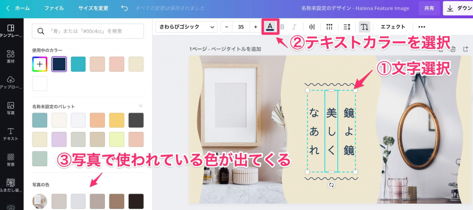This screenshot has height=210, width=473.
Task: Open the Elements (素材) sidebar tab
Action: 11,57
